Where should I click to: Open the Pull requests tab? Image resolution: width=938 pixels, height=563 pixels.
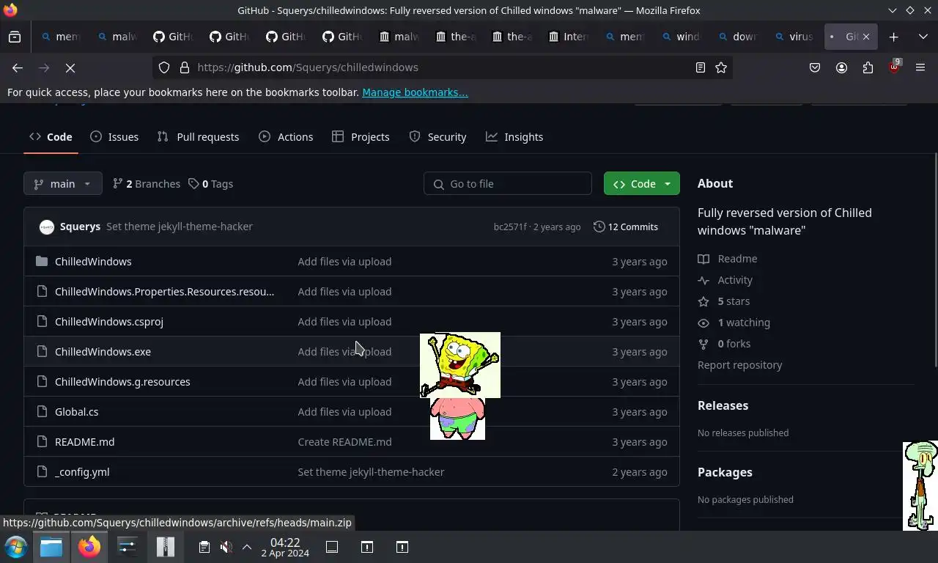198,137
